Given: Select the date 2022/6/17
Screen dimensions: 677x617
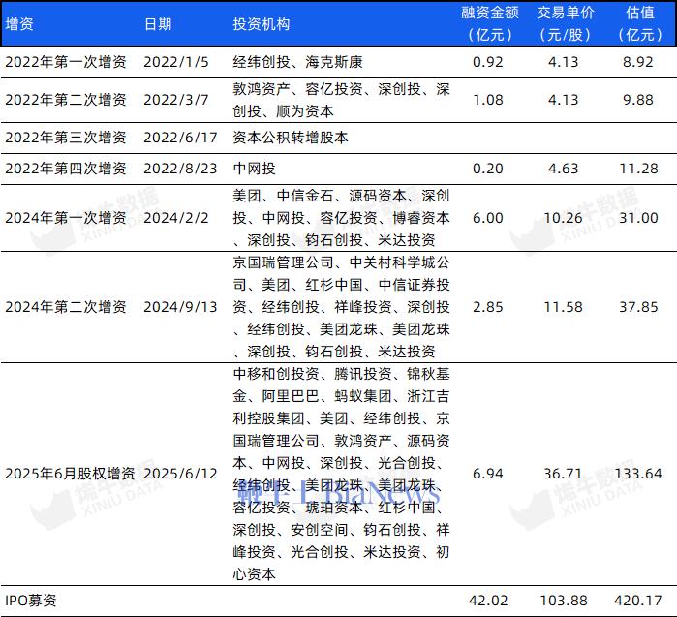Looking at the screenshot, I should click(x=180, y=138).
